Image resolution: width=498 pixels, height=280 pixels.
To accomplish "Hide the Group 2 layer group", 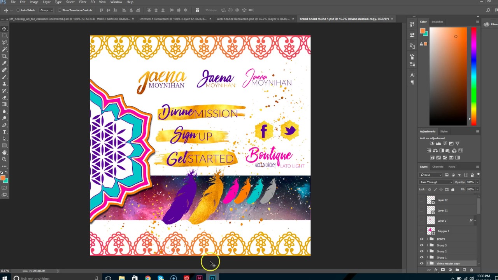I will click(422, 251).
